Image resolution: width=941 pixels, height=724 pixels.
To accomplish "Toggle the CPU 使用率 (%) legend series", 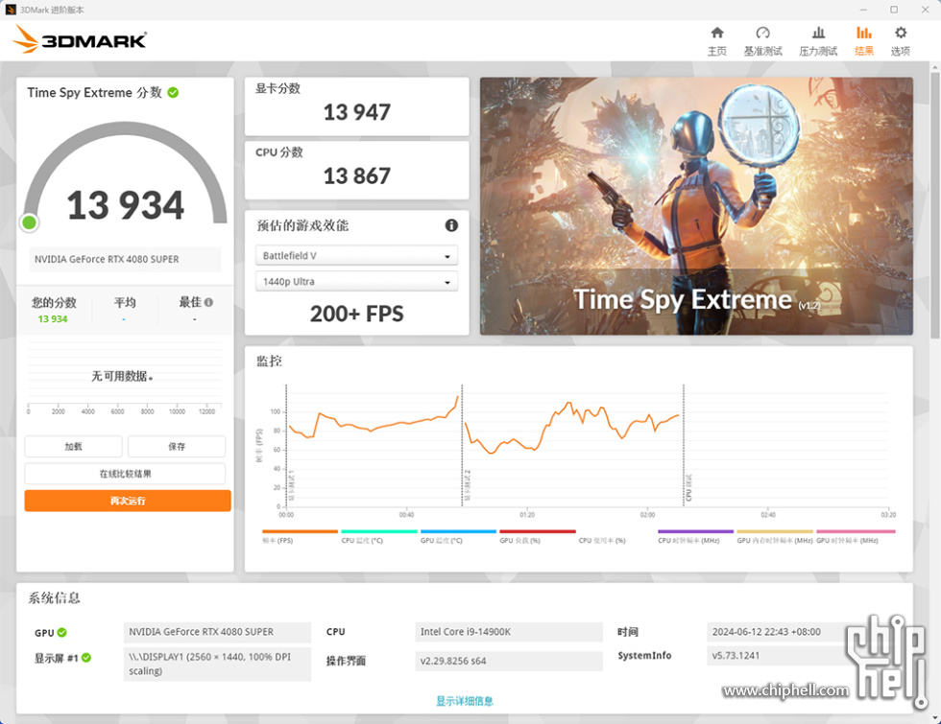I will click(602, 540).
